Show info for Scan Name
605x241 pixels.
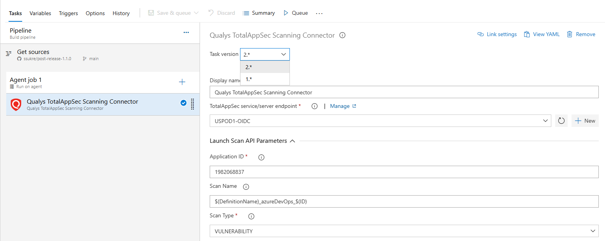[246, 187]
